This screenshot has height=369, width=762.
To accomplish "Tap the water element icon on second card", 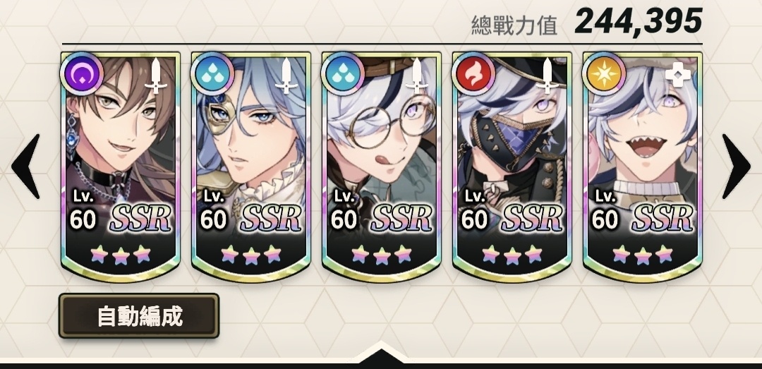I will tap(212, 74).
